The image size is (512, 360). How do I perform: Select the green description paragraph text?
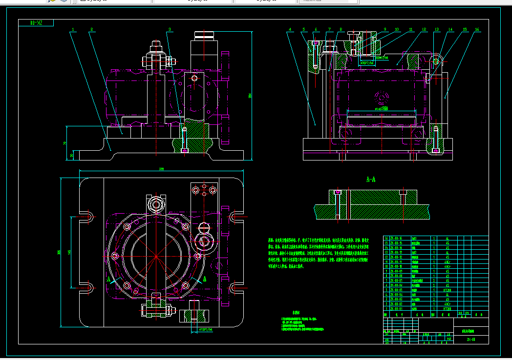(319, 253)
